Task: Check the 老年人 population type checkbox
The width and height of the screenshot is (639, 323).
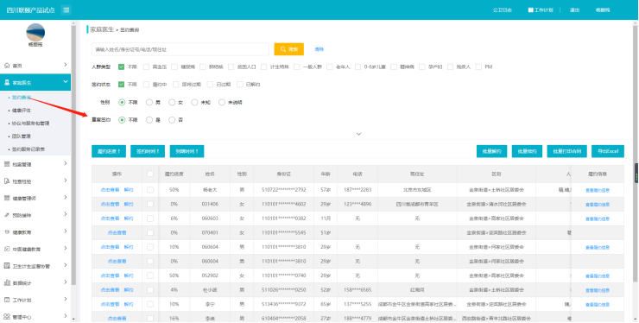Action: (330, 66)
